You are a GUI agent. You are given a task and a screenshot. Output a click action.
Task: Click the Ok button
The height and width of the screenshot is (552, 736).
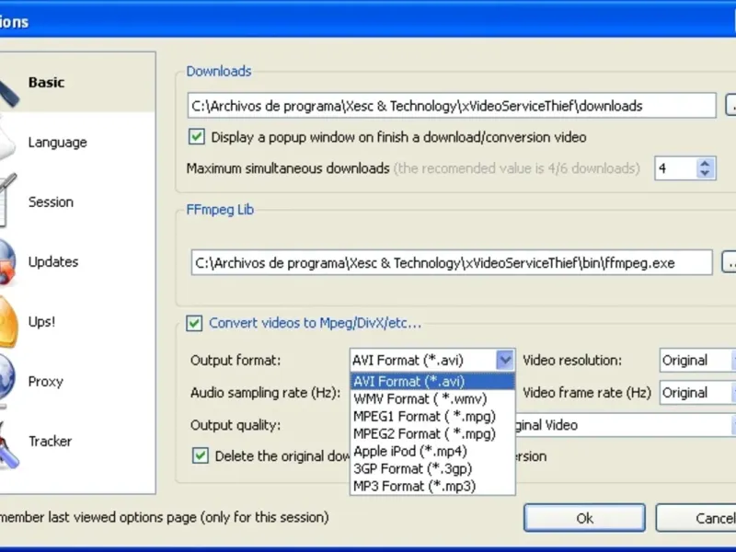(584, 518)
